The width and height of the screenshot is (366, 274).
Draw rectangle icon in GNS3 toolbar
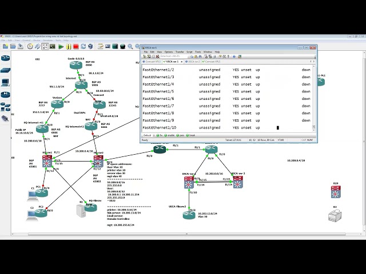click(x=115, y=46)
